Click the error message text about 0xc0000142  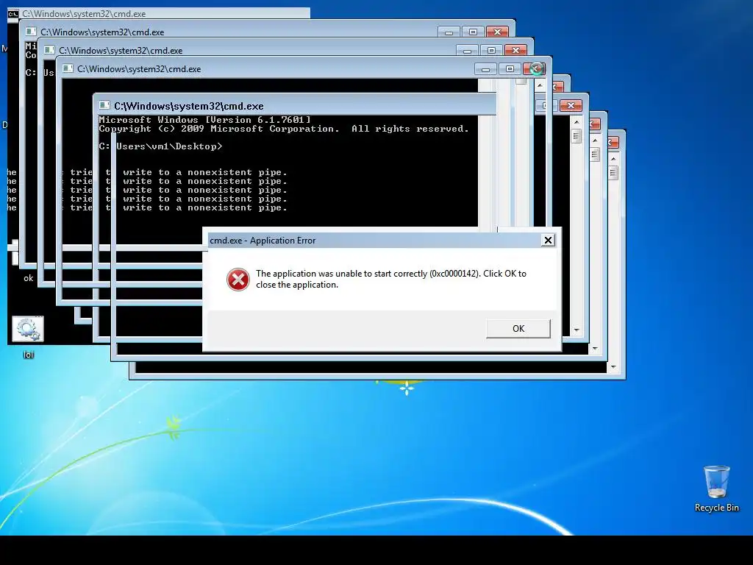(391, 279)
